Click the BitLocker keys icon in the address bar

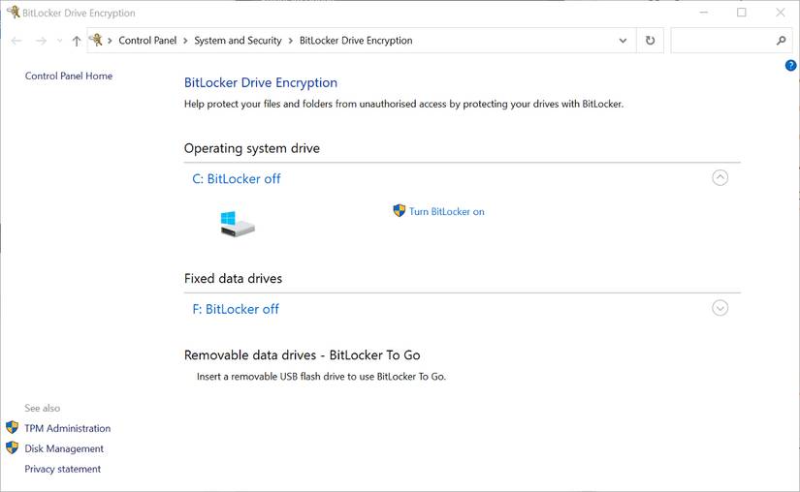[x=96, y=41]
